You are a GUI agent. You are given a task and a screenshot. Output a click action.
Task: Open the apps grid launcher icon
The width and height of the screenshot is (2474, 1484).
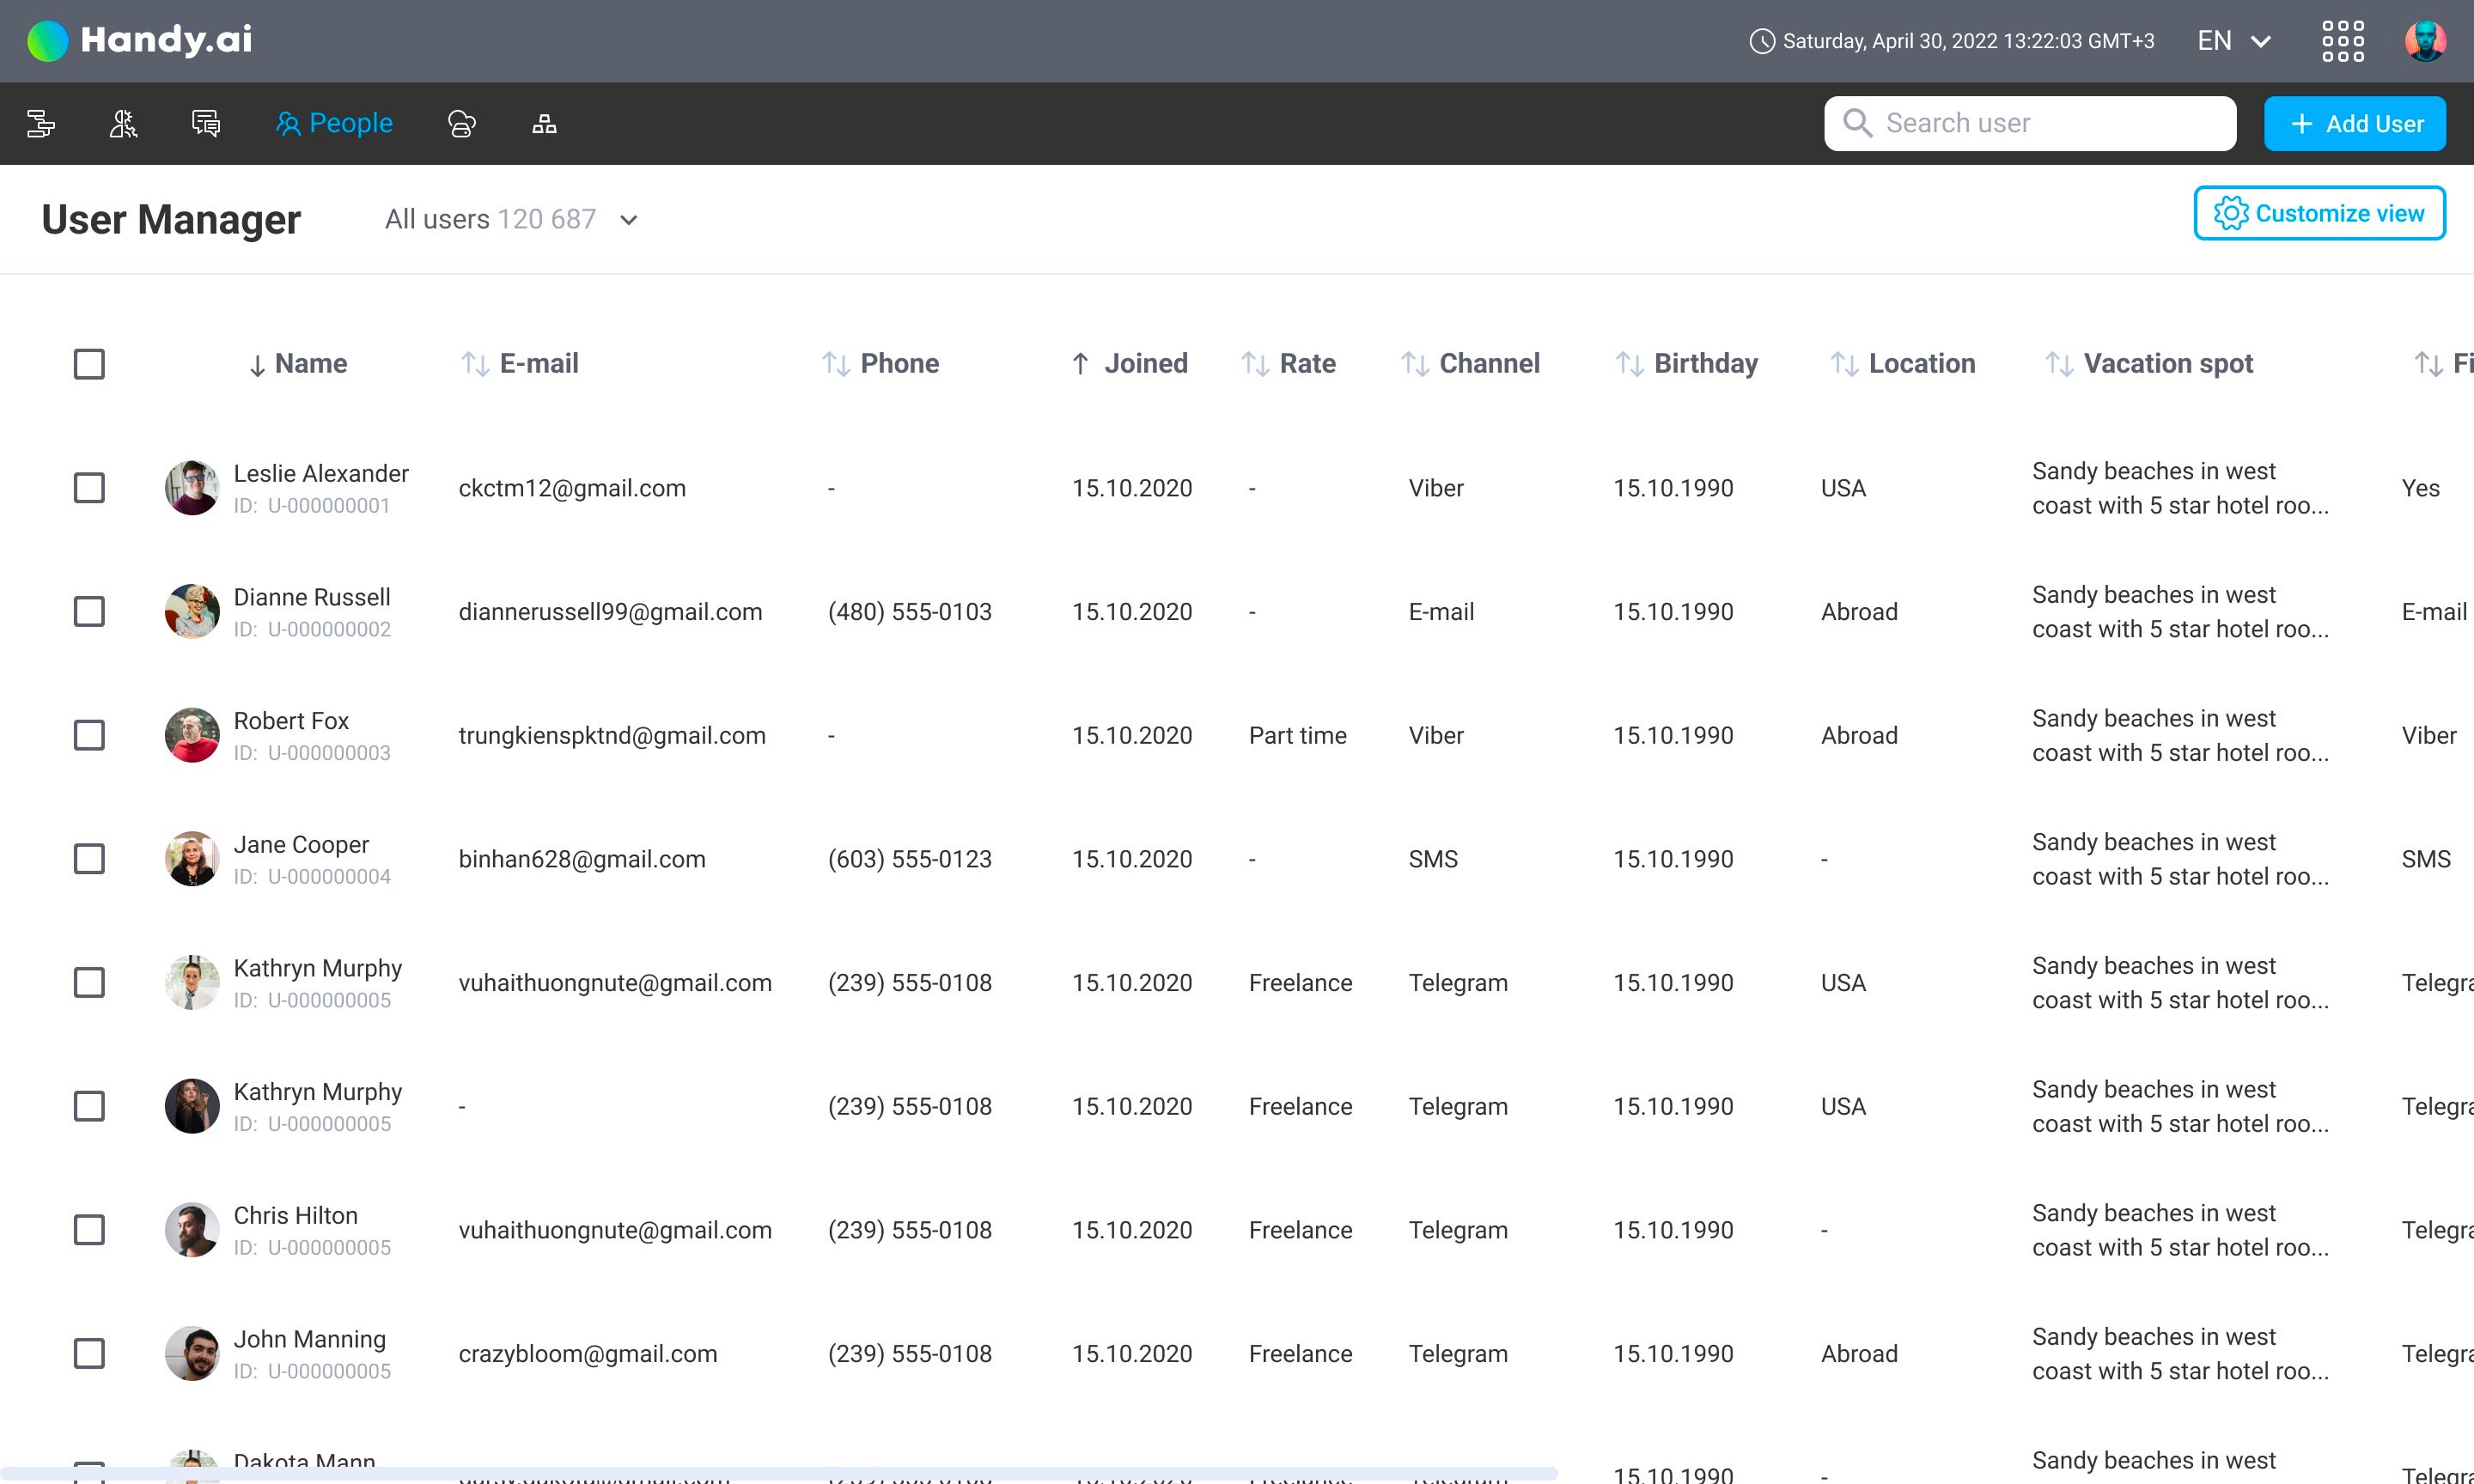click(x=2342, y=41)
